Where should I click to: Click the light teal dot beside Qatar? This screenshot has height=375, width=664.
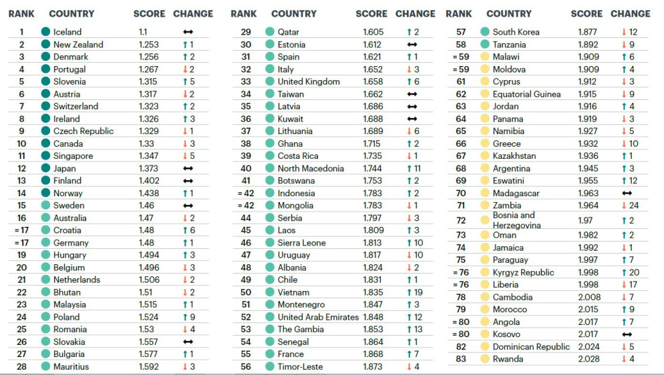[270, 32]
